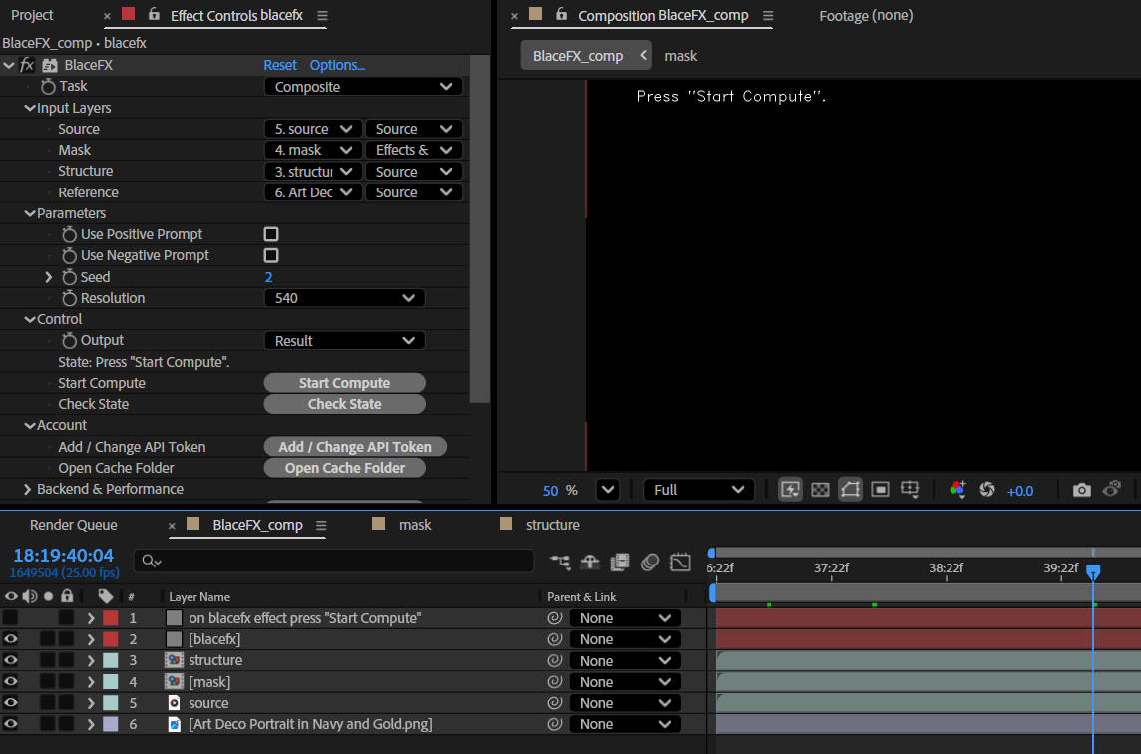
Task: Enable Use Negative Prompt checkbox
Action: tap(271, 255)
